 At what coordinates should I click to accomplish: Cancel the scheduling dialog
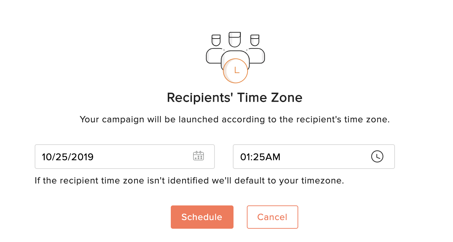[272, 217]
